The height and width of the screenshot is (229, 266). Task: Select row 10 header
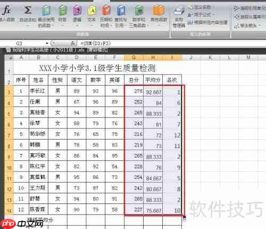(x=9, y=167)
